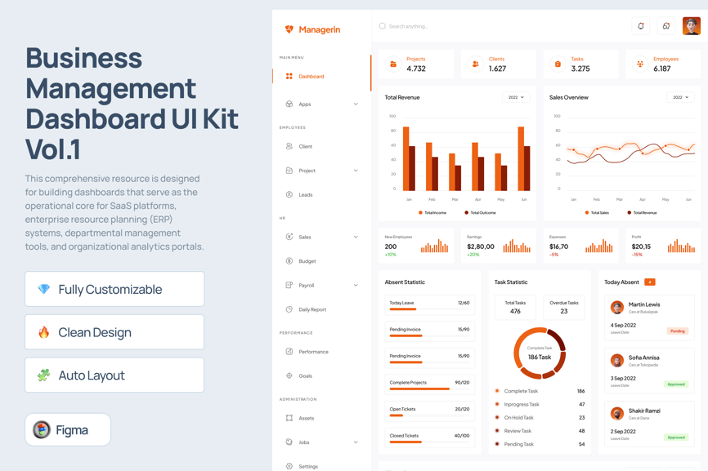
Task: Click the Tasks clipboard icon
Action: pos(558,64)
